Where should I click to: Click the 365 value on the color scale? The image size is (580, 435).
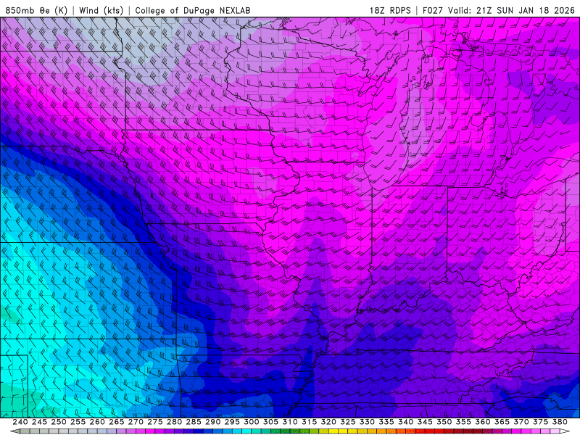pyautogui.click(x=502, y=422)
